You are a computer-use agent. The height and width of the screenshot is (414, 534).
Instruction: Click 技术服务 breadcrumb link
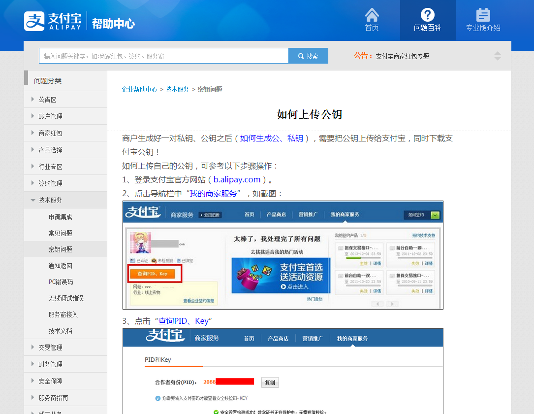pos(178,89)
